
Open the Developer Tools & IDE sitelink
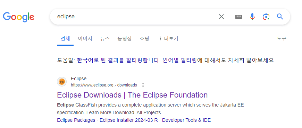coord(186,120)
